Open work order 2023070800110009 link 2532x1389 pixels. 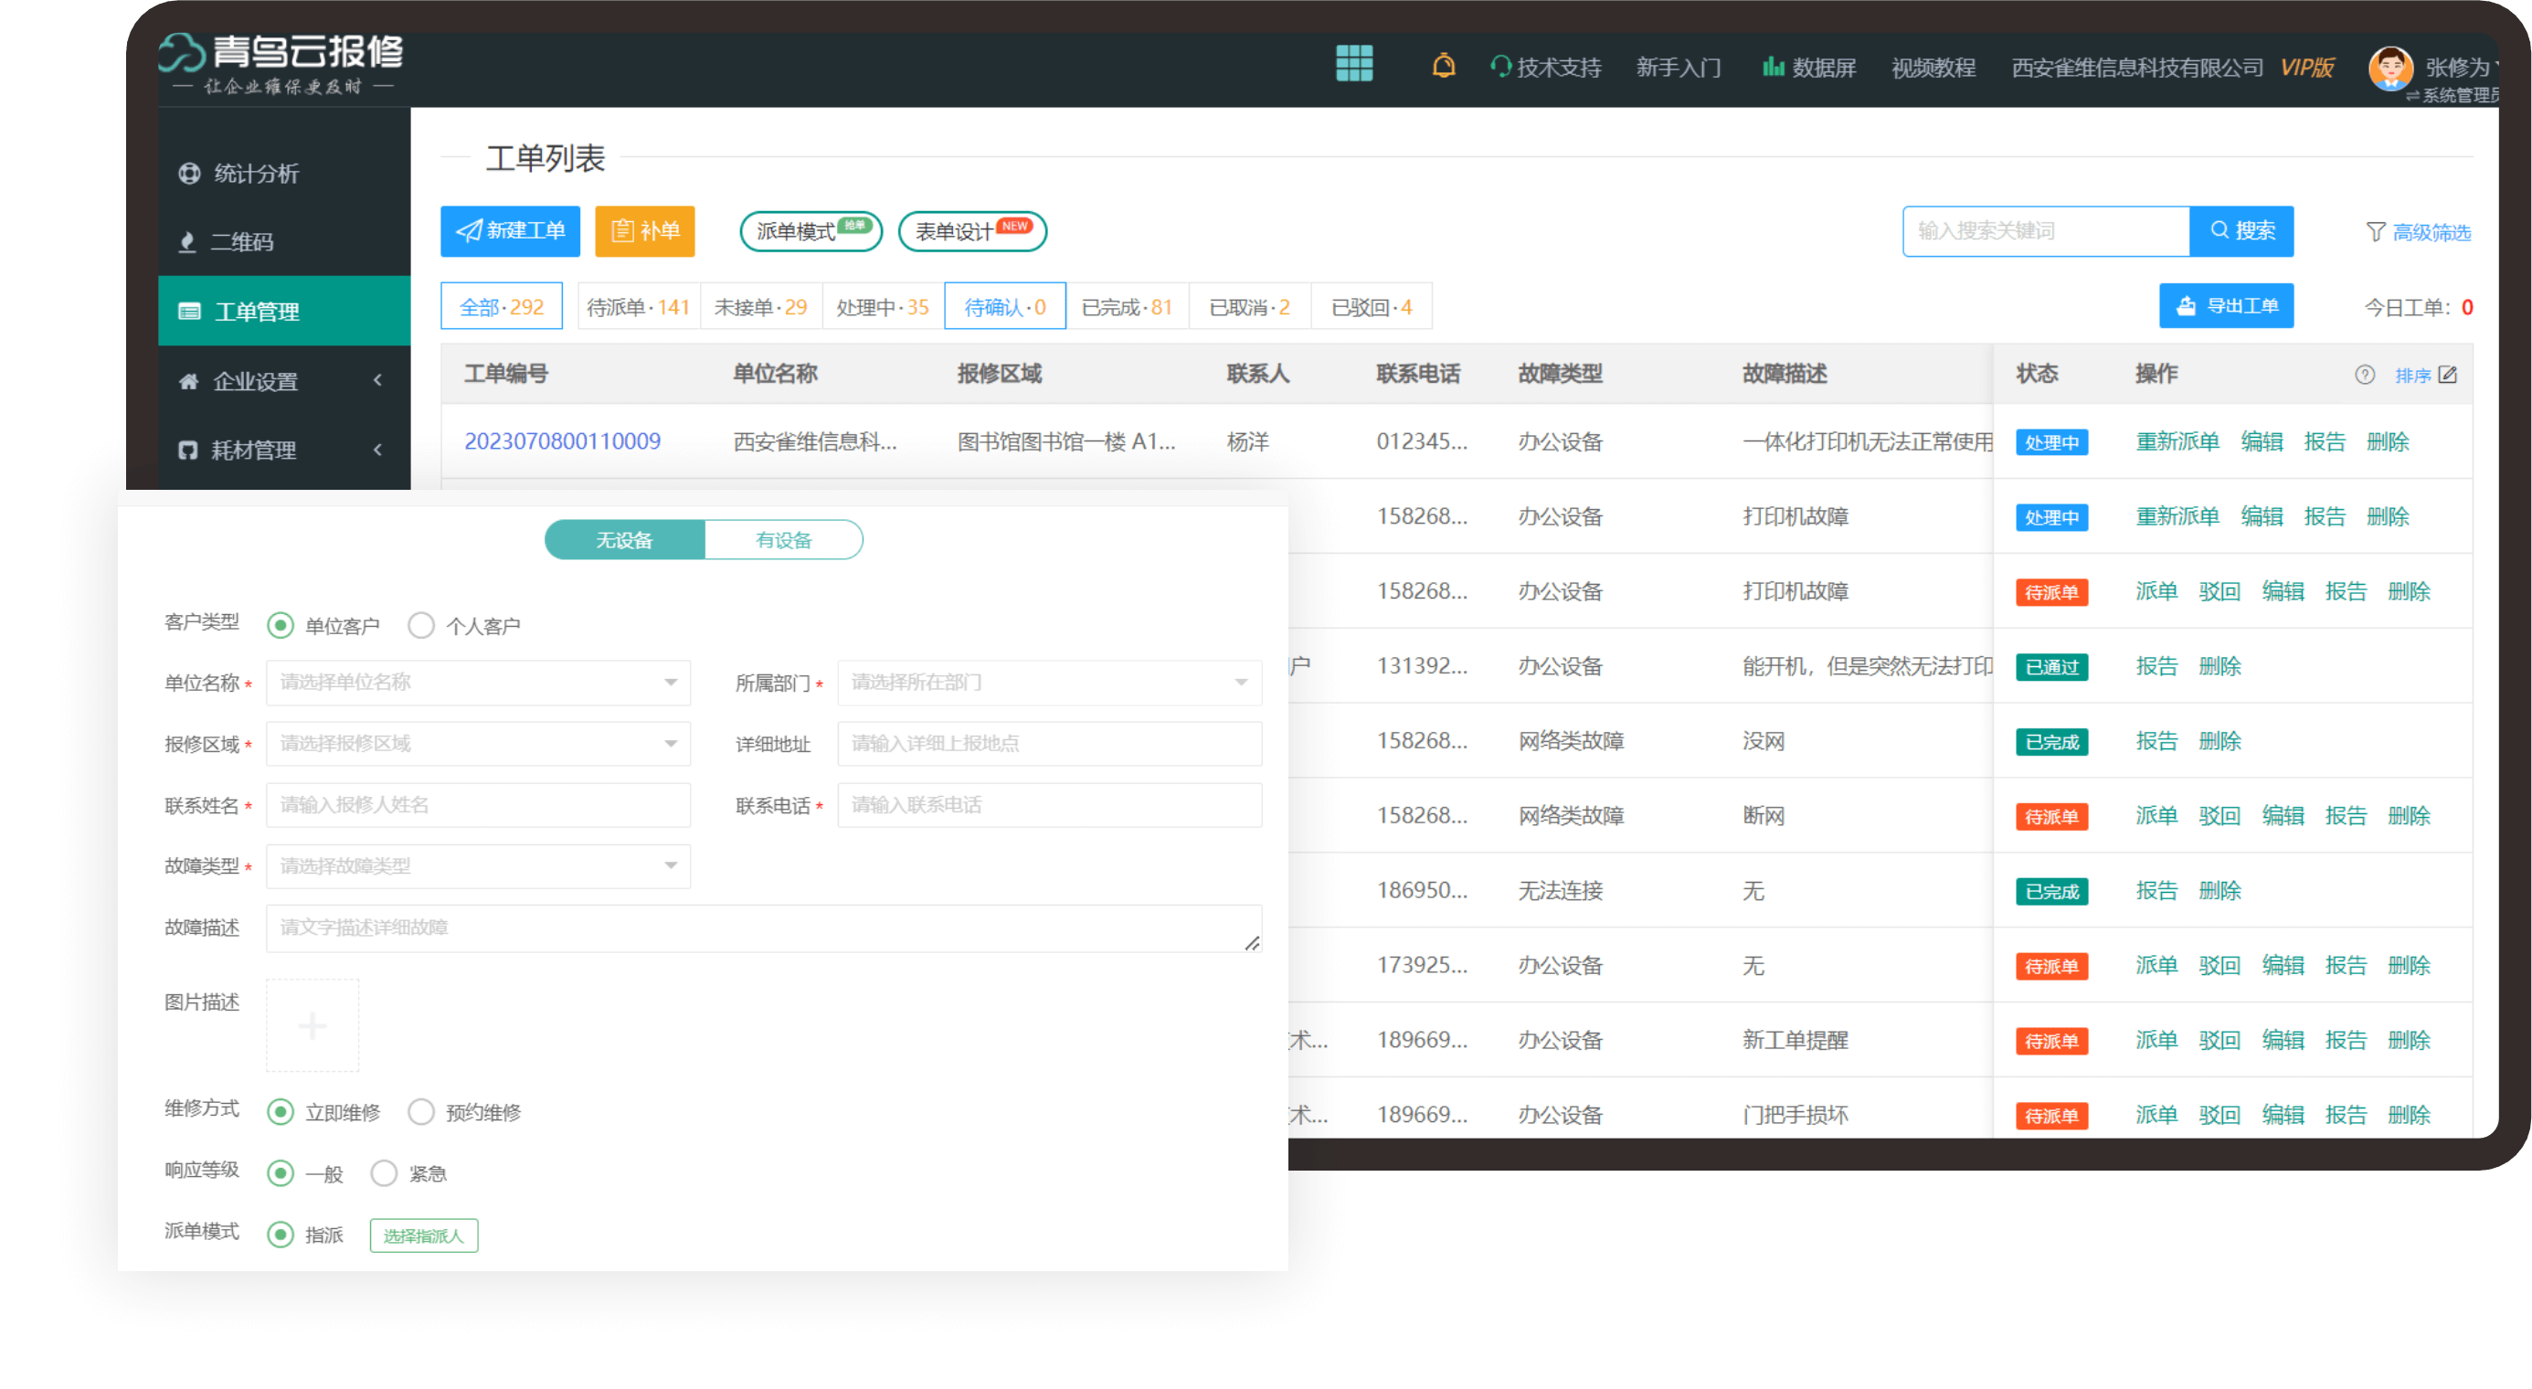pyautogui.click(x=562, y=441)
